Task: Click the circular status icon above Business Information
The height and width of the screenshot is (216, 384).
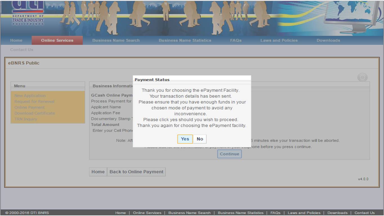Action: [x=362, y=77]
